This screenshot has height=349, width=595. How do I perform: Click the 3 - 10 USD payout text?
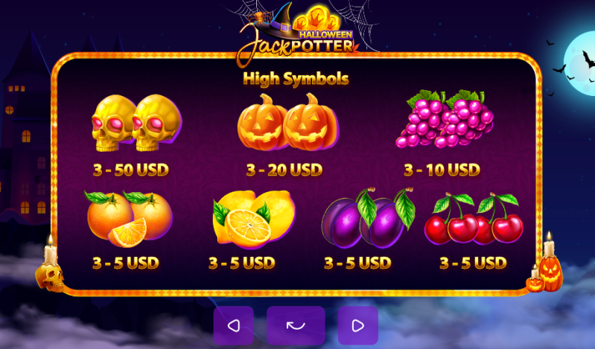442,170
